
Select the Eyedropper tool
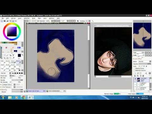[13, 58]
